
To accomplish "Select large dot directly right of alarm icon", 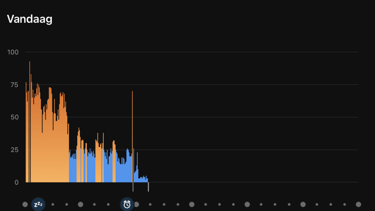I will point(136,204).
